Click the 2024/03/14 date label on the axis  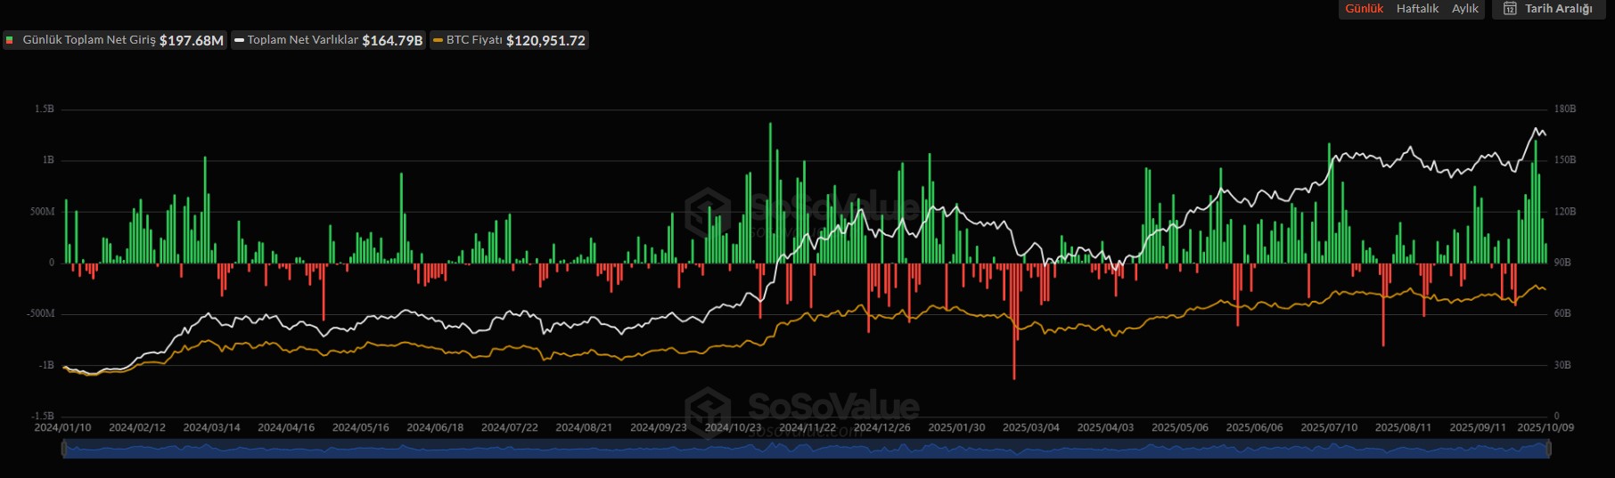click(x=211, y=428)
